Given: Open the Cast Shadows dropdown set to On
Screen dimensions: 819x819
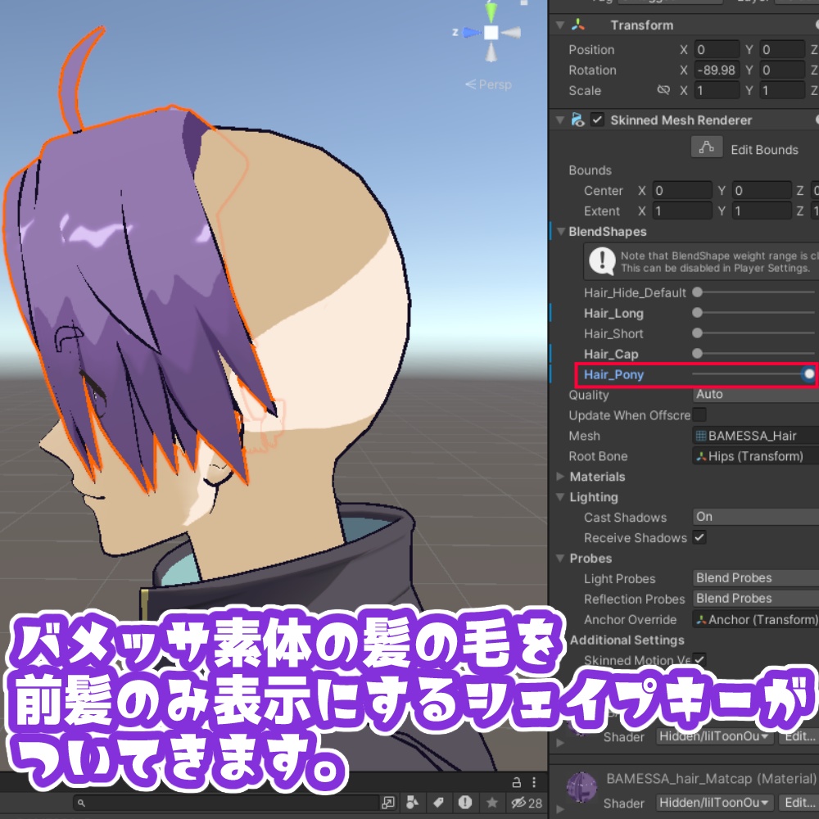Looking at the screenshot, I should pyautogui.click(x=753, y=517).
